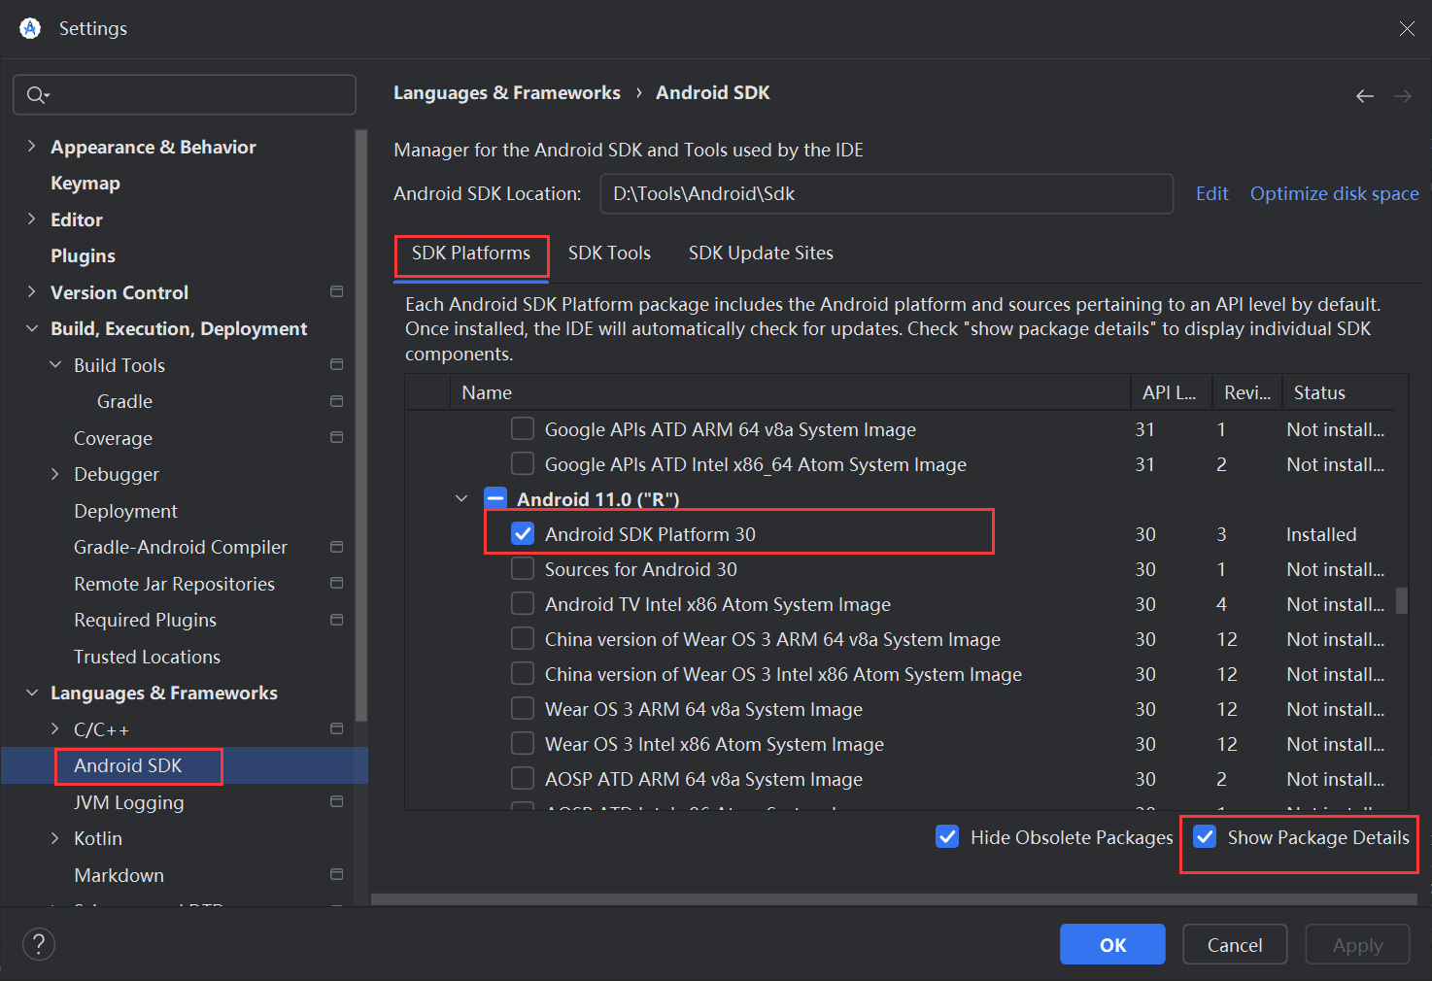This screenshot has width=1432, height=981.
Task: Click Optimize disk space link
Action: coord(1334,193)
